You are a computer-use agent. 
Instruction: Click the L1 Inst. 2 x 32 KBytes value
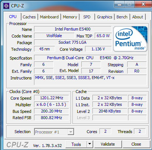110,104
